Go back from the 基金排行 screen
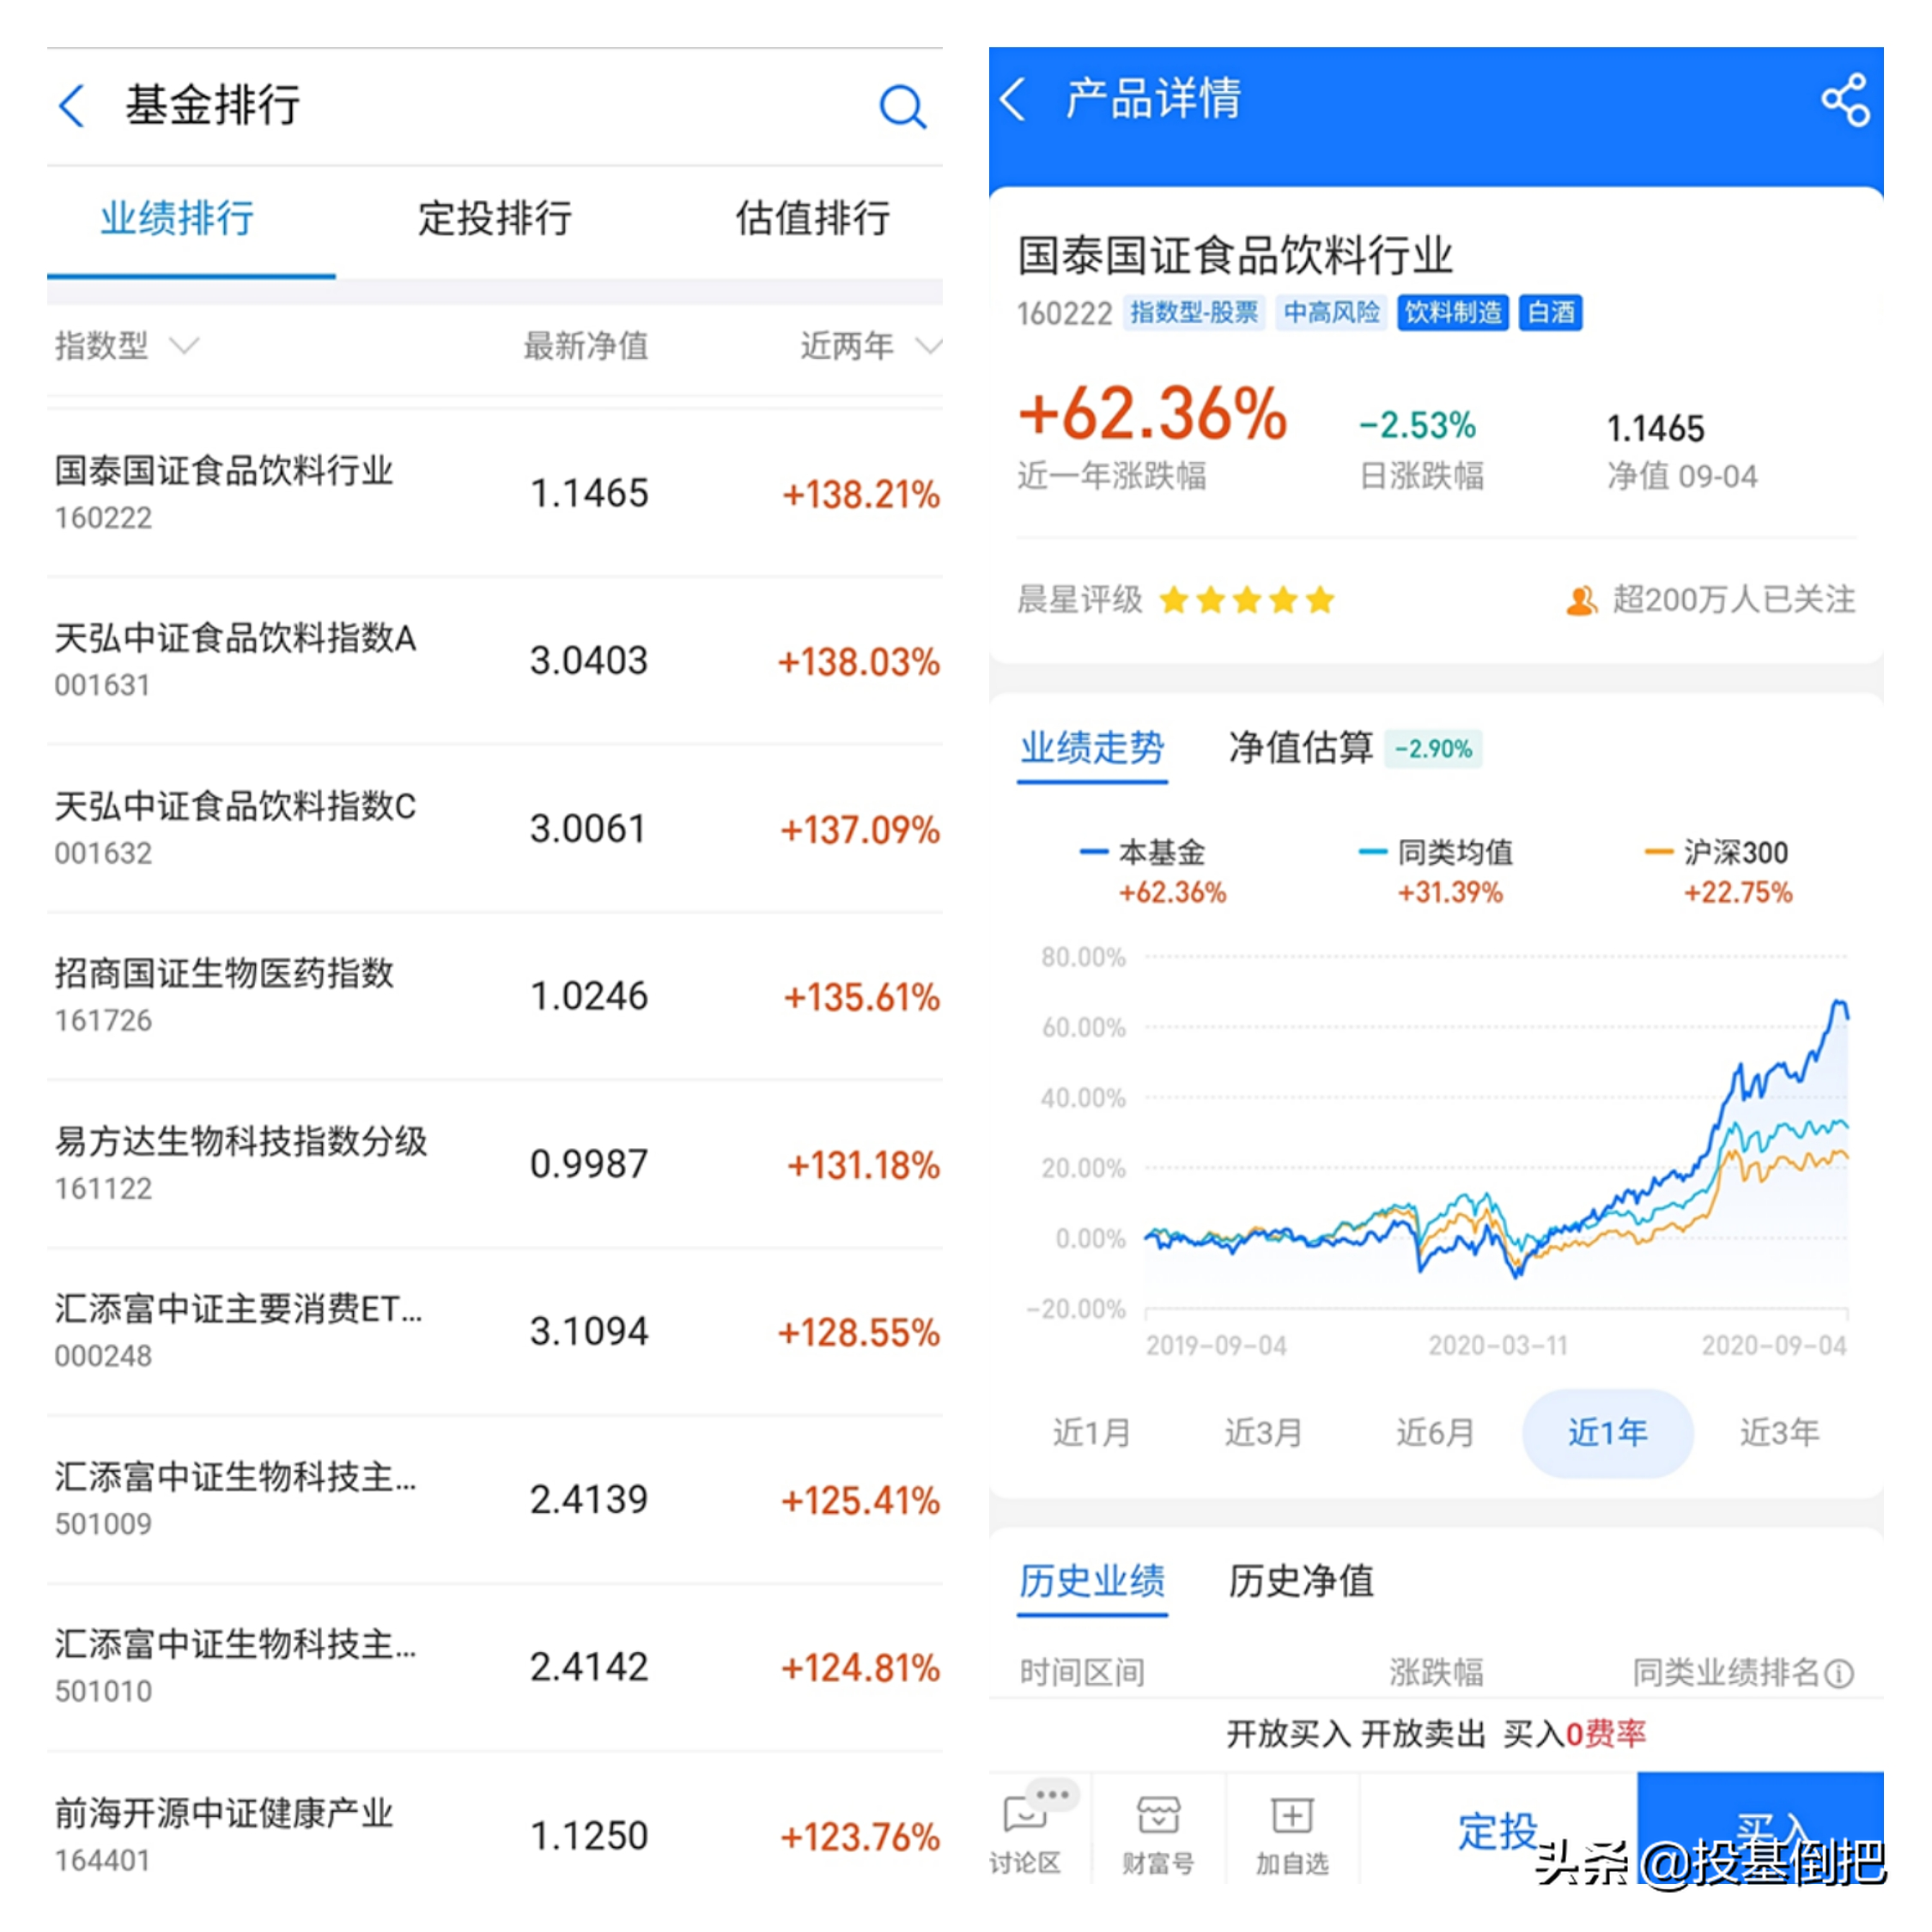The height and width of the screenshot is (1932, 1932). (70, 106)
